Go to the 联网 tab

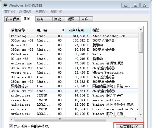click(x=73, y=19)
